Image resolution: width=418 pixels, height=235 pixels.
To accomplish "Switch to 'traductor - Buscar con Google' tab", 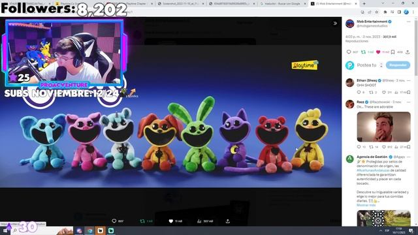I will click(283, 4).
